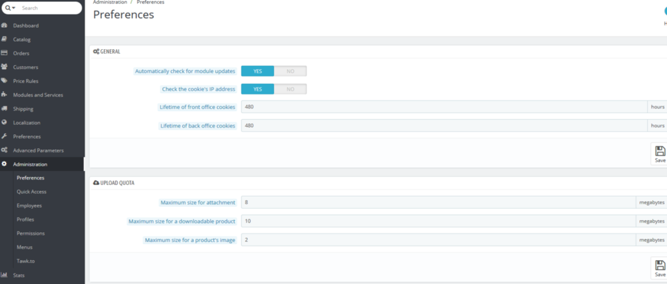Click the Localization globe icon
Viewport: 667px width, 284px height.
tap(5, 122)
